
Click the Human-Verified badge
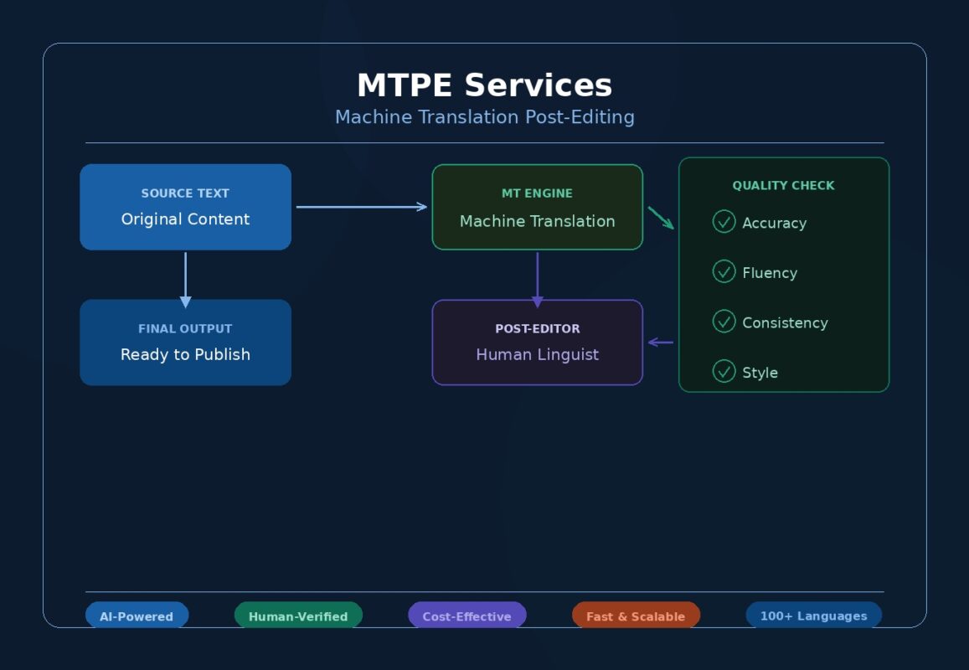pos(298,616)
